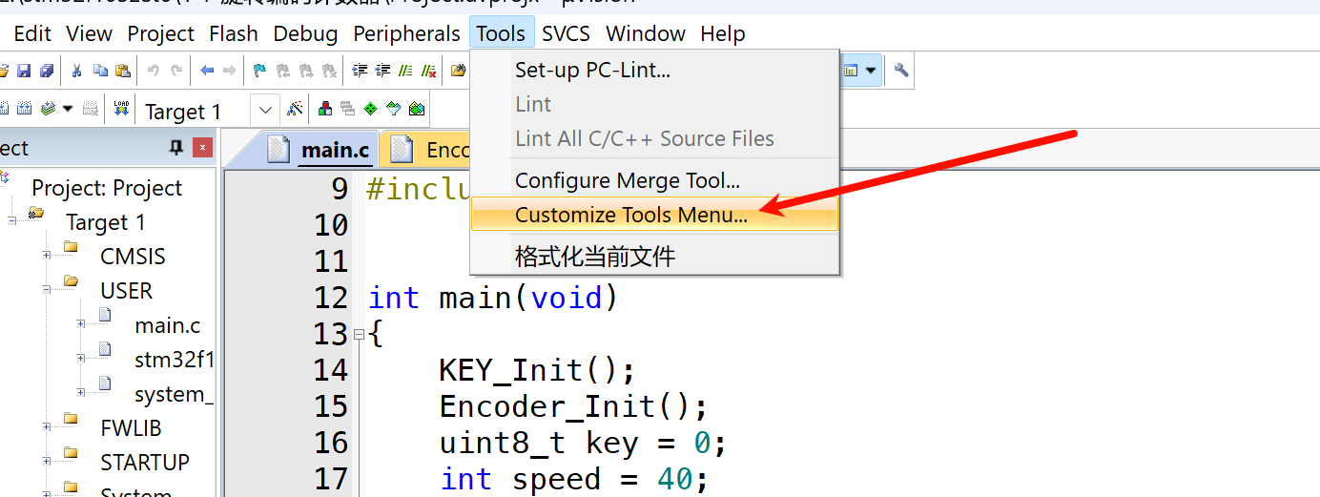Choose Configure Merge Tool... entry
The height and width of the screenshot is (497, 1320).
coord(654,180)
